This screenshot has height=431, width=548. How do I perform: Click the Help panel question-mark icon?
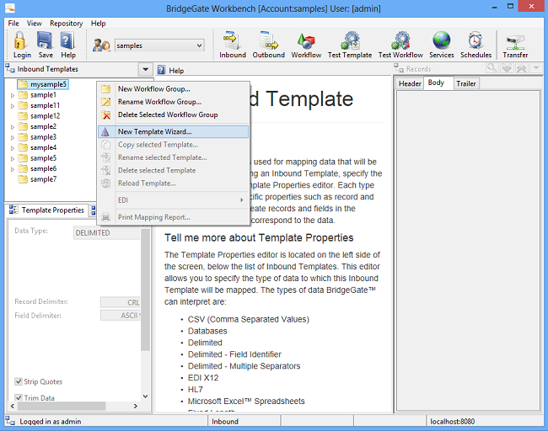pyautogui.click(x=161, y=70)
